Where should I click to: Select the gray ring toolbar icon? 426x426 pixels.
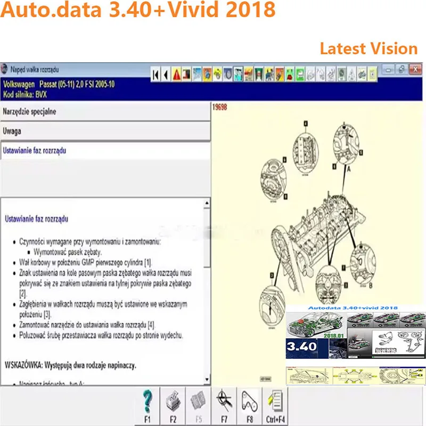tap(228, 75)
